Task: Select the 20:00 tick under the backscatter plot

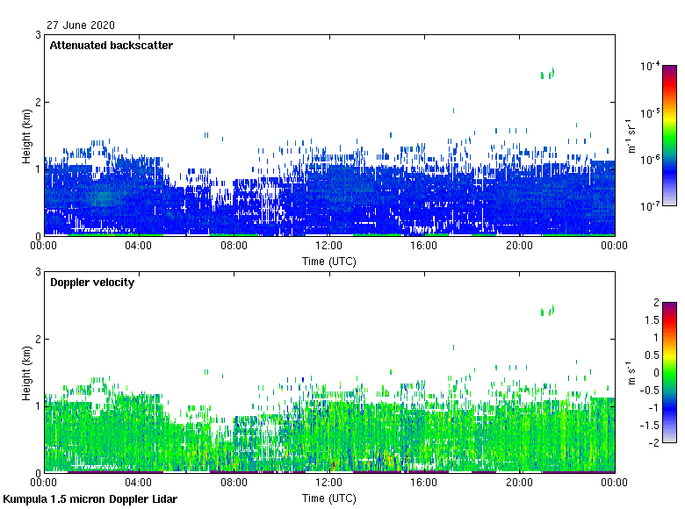Action: [x=519, y=246]
